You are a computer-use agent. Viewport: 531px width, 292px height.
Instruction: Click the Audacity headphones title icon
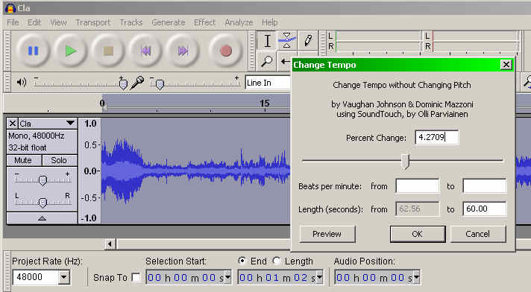point(10,7)
